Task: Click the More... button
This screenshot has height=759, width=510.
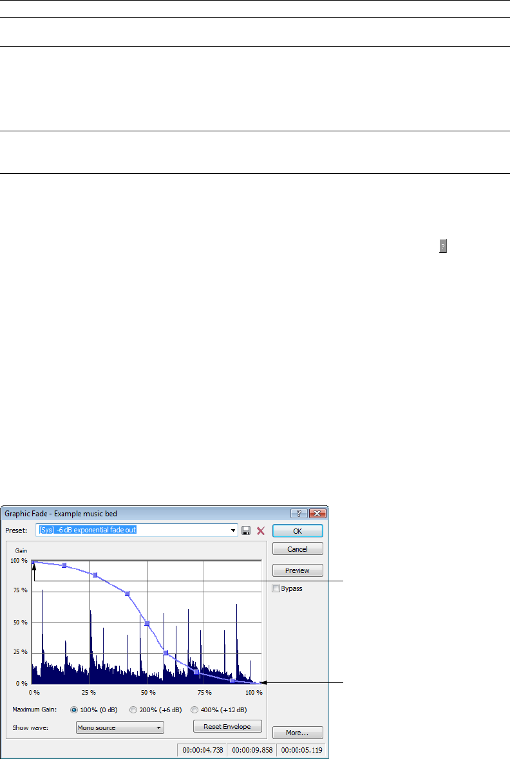Action: (x=297, y=733)
